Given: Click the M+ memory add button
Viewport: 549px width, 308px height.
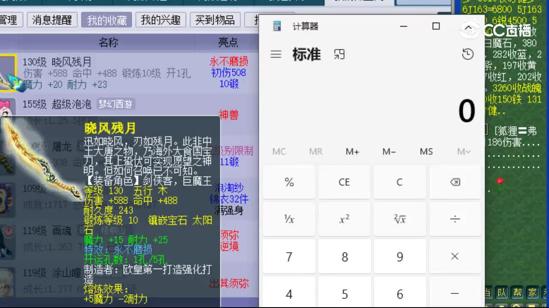Looking at the screenshot, I should click(x=352, y=151).
